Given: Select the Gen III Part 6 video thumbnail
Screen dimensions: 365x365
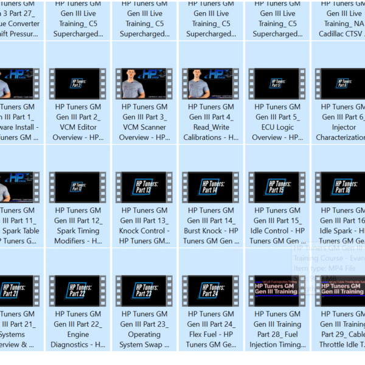Looking at the screenshot, I should (x=340, y=84).
